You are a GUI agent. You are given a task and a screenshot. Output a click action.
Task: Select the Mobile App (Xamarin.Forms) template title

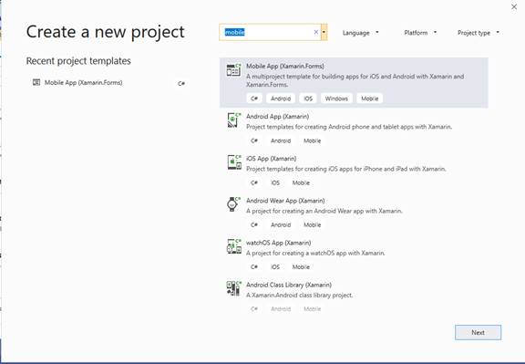tap(285, 66)
